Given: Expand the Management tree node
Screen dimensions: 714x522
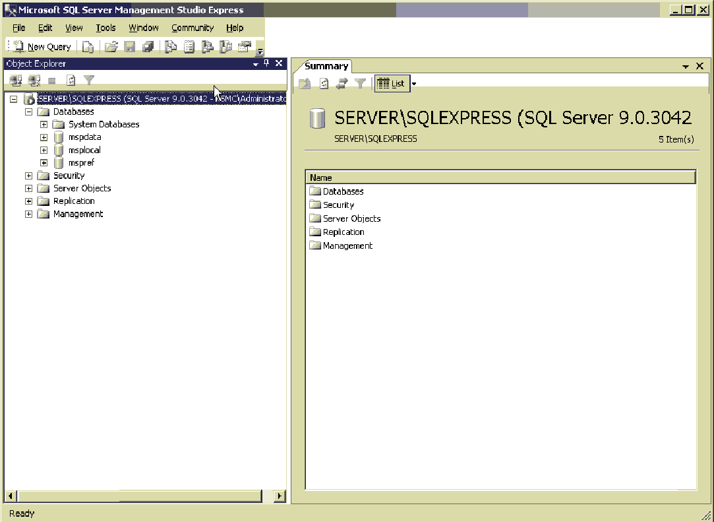Looking at the screenshot, I should [29, 214].
